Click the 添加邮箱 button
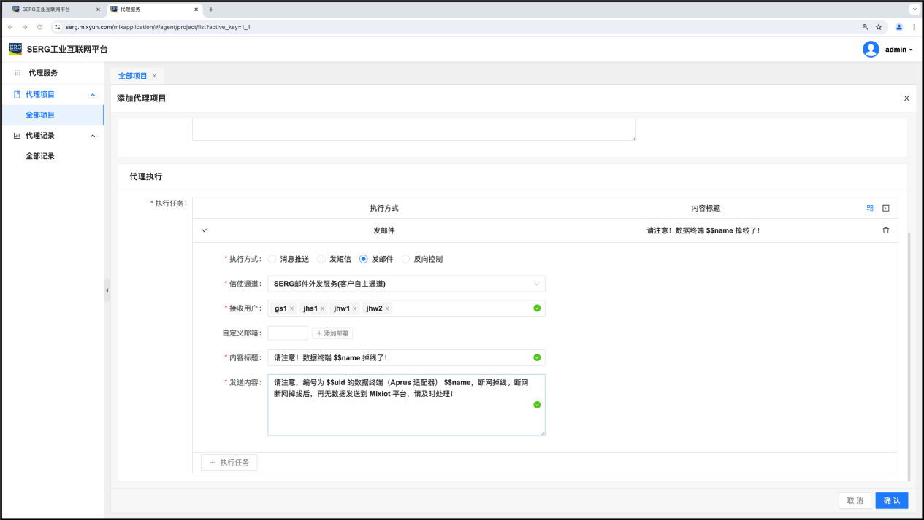This screenshot has height=520, width=924. coord(332,333)
